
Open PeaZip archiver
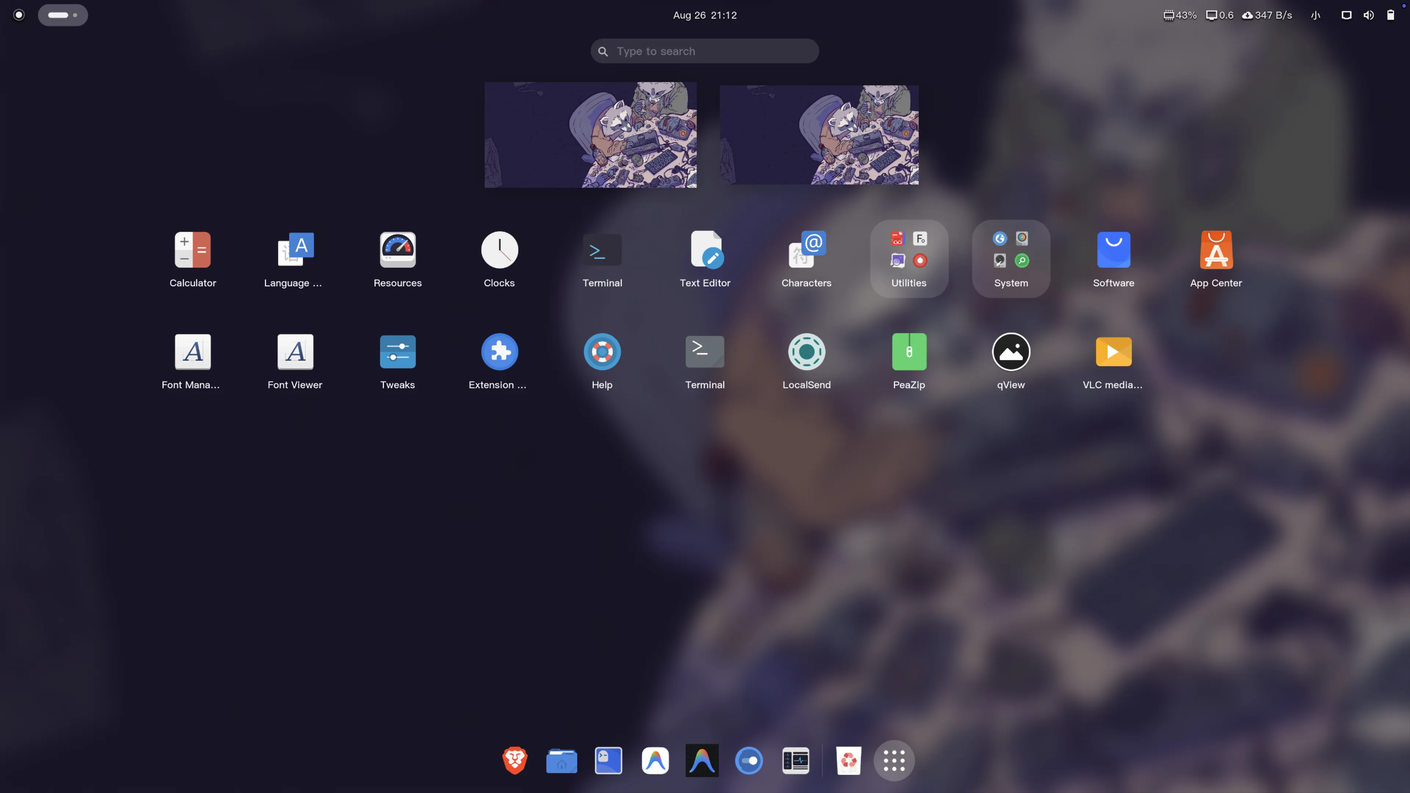[x=909, y=351]
